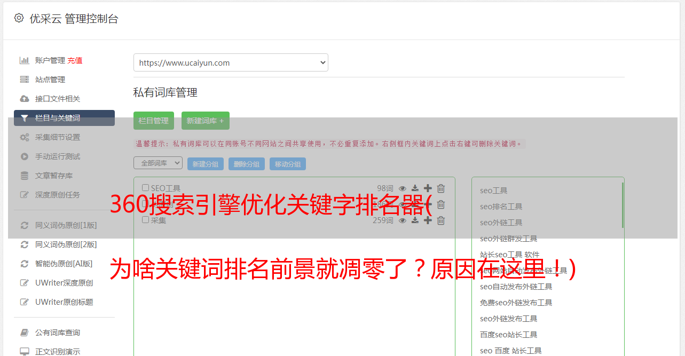
Task: Select keyword 'seo工具' in the list
Action: coord(493,191)
